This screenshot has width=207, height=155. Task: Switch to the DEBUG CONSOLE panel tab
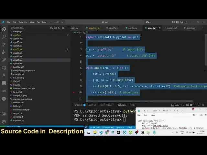(x=106, y=105)
